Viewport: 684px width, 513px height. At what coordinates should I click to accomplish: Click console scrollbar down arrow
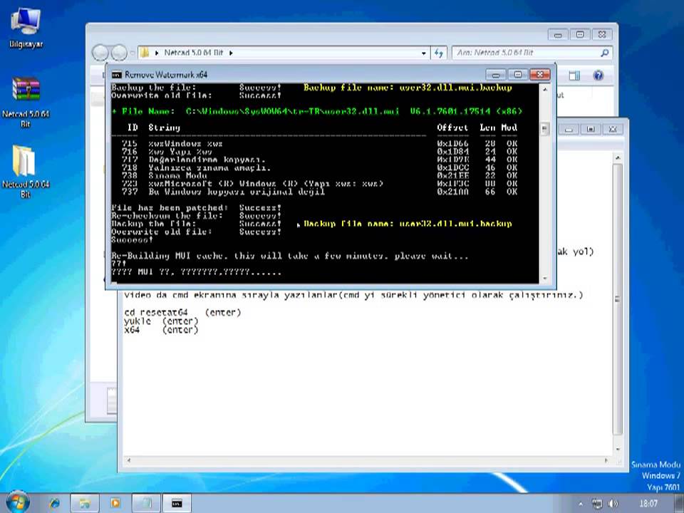(x=544, y=279)
